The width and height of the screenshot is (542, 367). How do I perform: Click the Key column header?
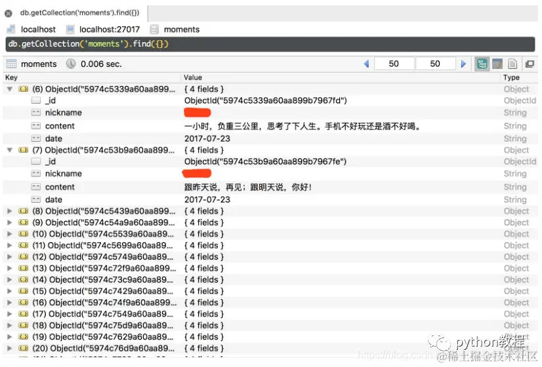tap(11, 77)
